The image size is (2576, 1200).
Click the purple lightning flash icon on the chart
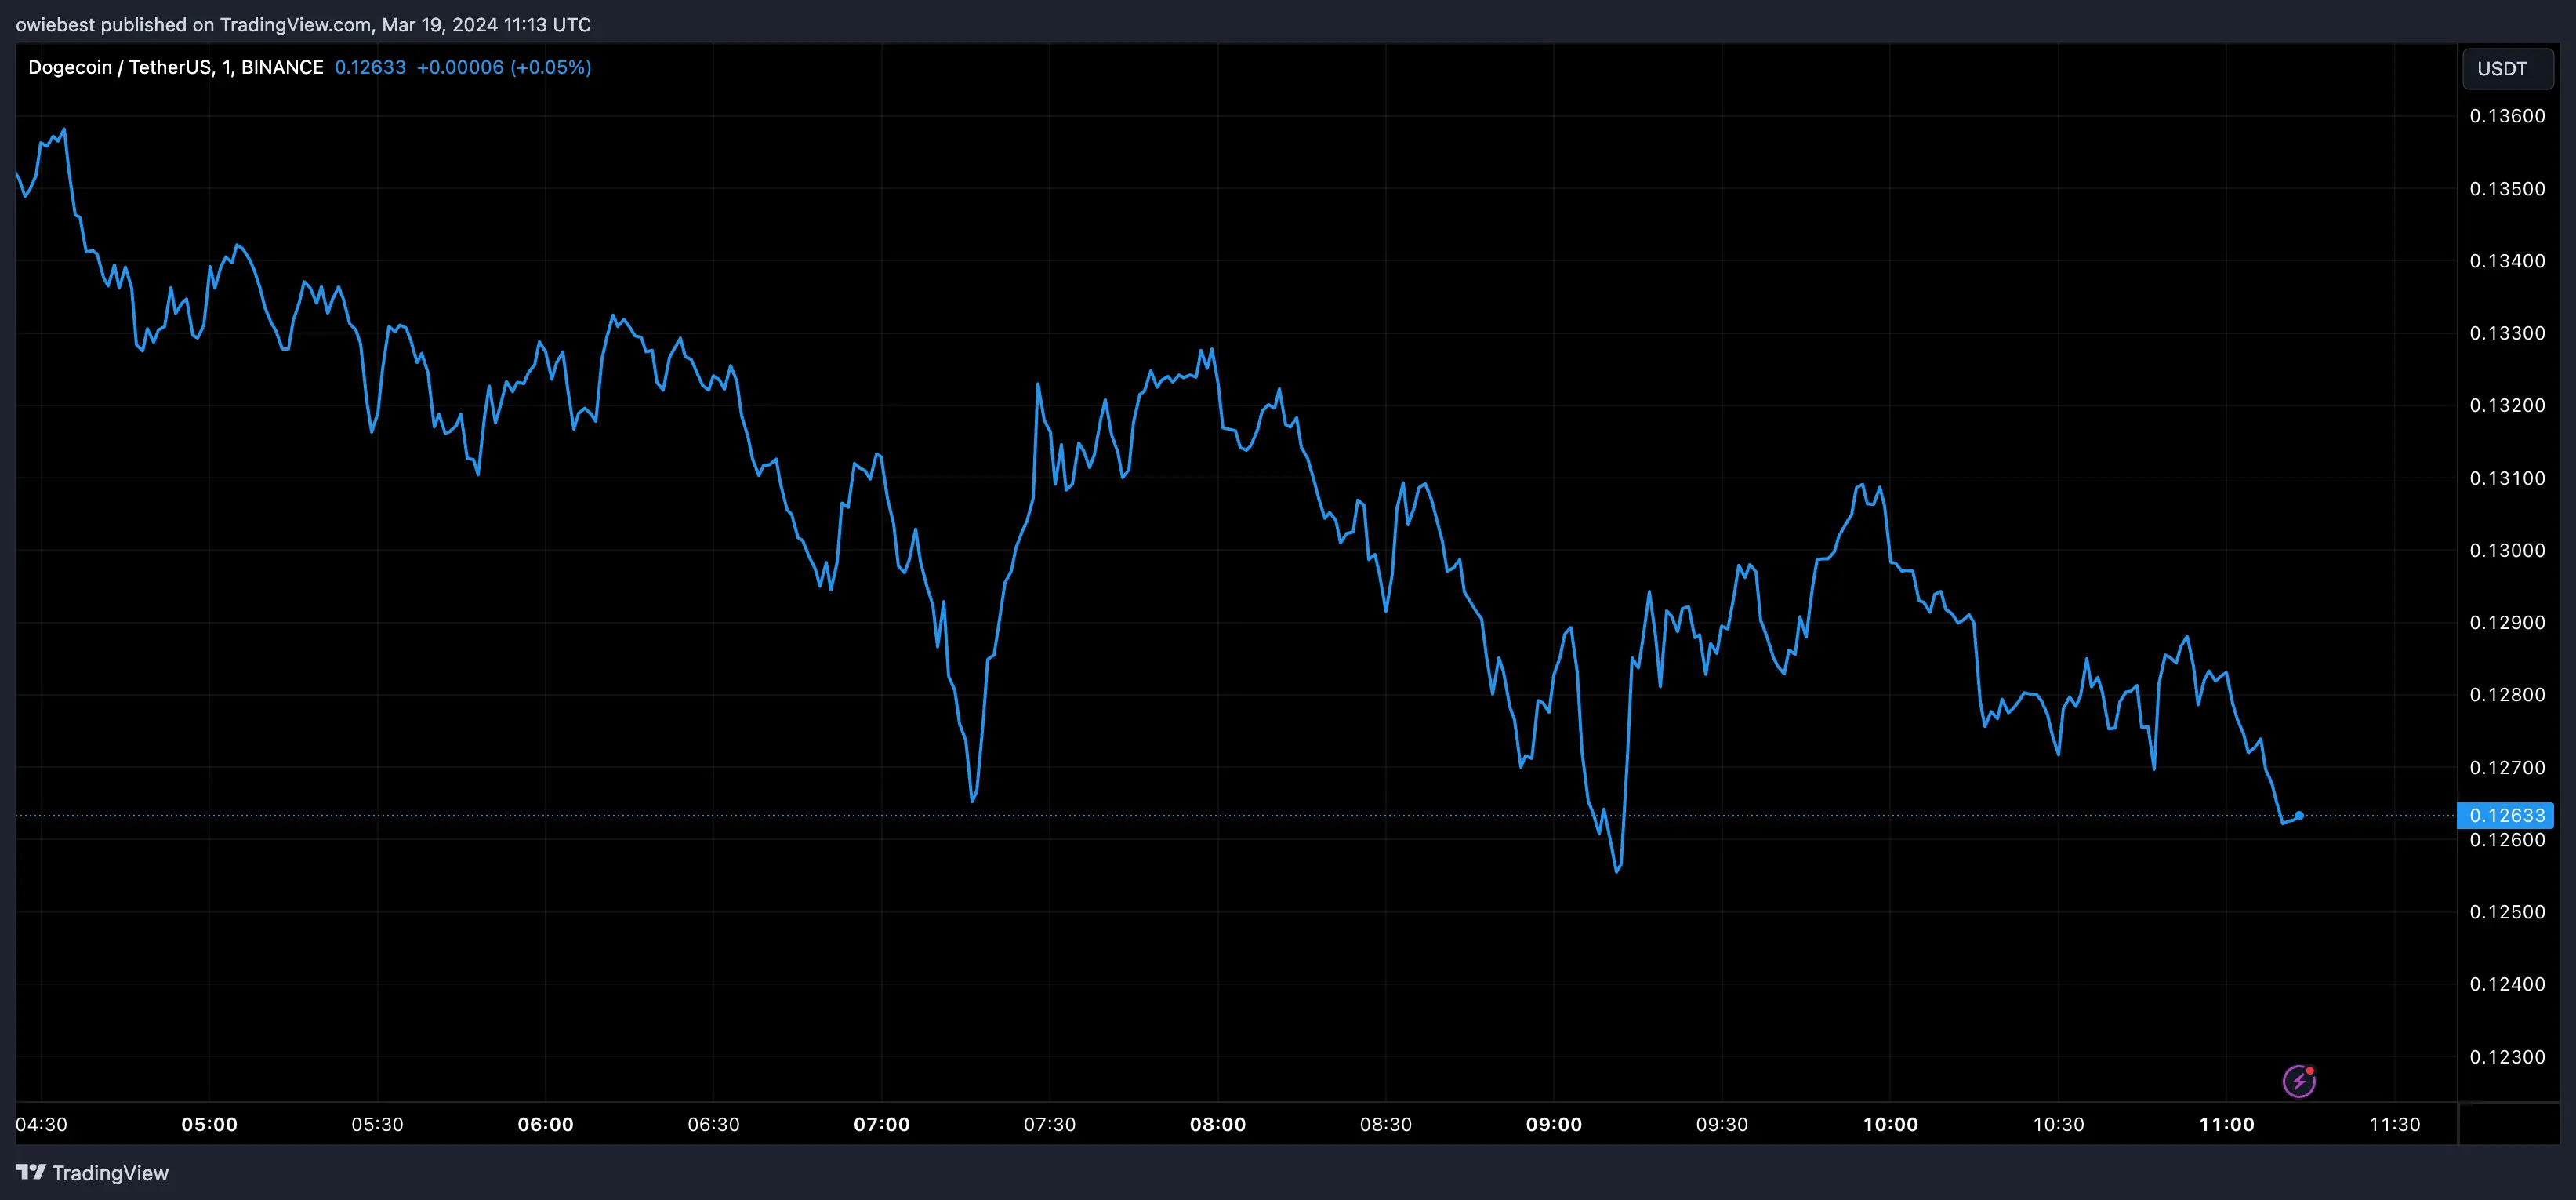(x=2301, y=1080)
